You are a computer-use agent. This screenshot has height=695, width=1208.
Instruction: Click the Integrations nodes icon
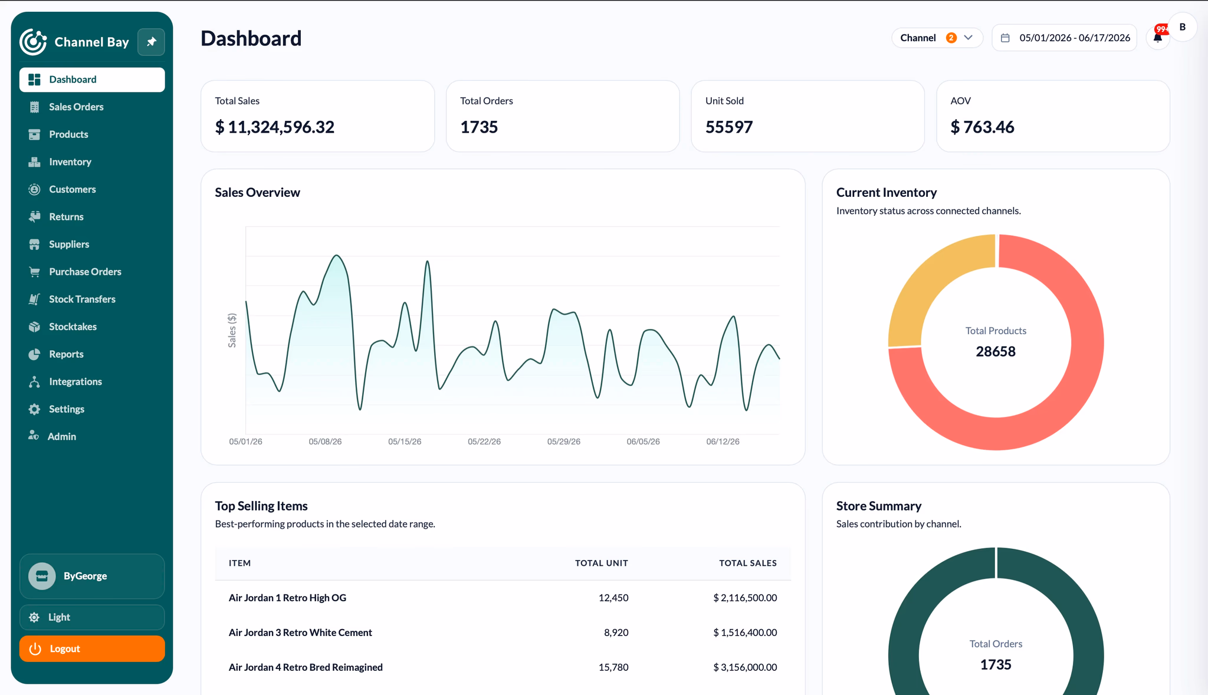point(34,381)
